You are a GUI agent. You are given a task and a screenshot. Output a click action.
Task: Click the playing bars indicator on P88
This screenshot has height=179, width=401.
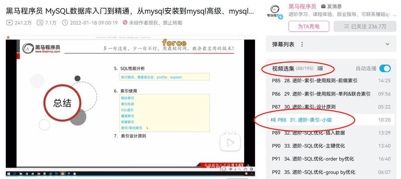click(272, 120)
